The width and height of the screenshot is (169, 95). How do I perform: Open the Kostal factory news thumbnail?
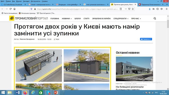point(134,69)
